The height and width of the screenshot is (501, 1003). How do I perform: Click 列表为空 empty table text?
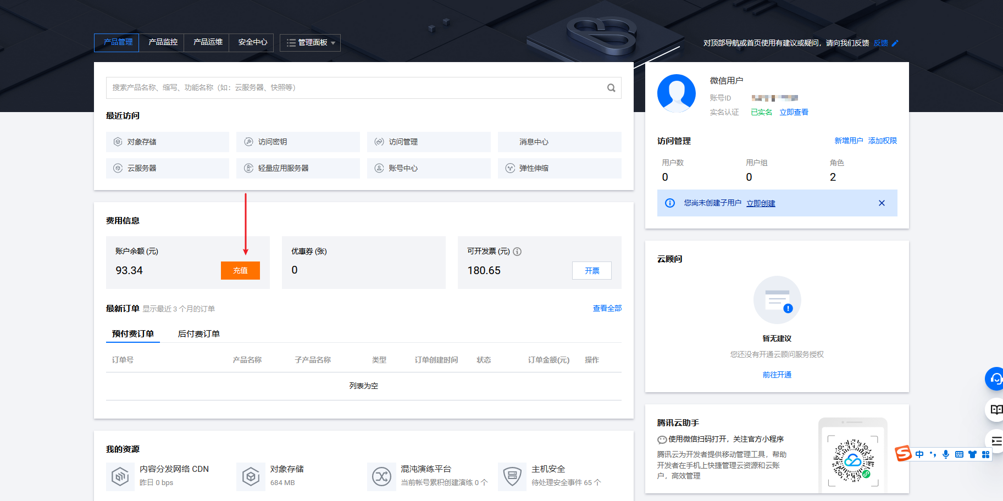coord(364,386)
